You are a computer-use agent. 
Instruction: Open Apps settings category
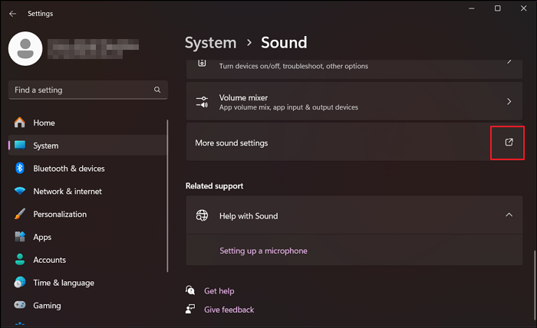coord(42,238)
